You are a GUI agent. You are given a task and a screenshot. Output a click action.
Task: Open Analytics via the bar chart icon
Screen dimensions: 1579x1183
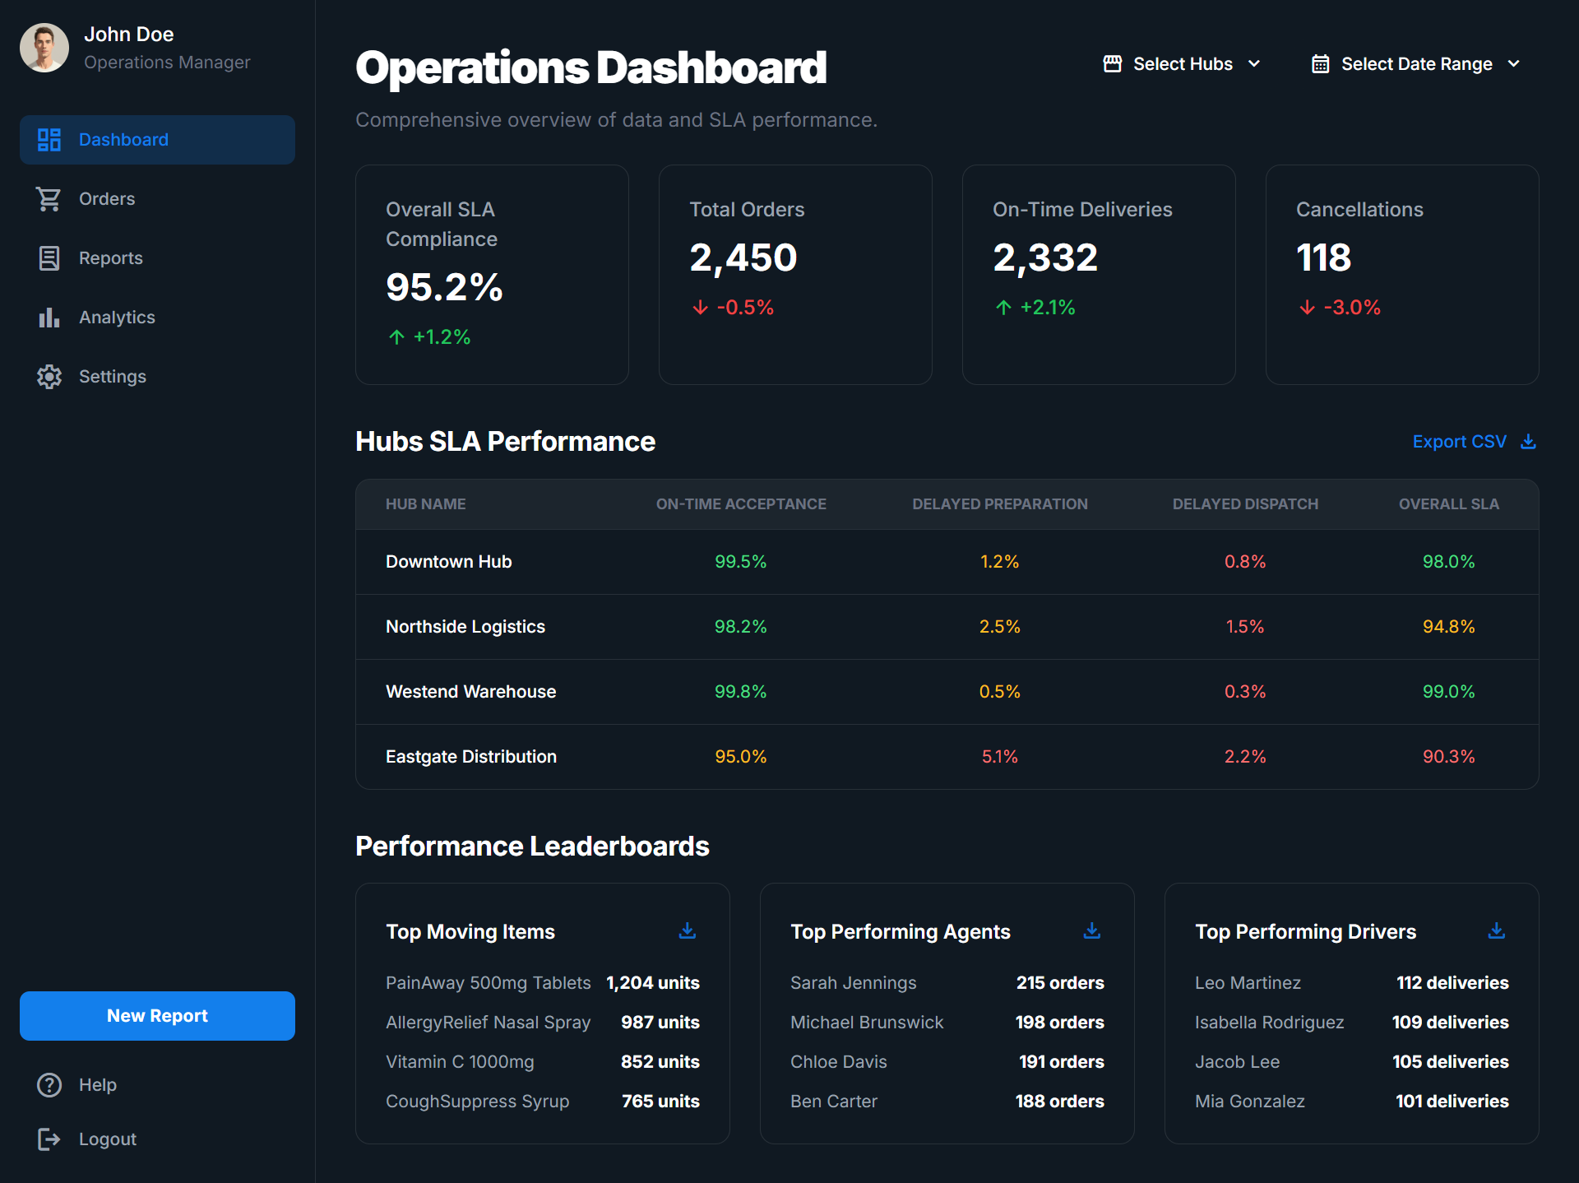point(49,317)
